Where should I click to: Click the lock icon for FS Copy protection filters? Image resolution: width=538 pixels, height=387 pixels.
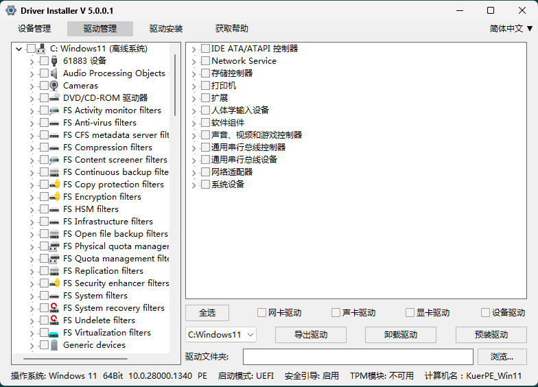coord(55,185)
